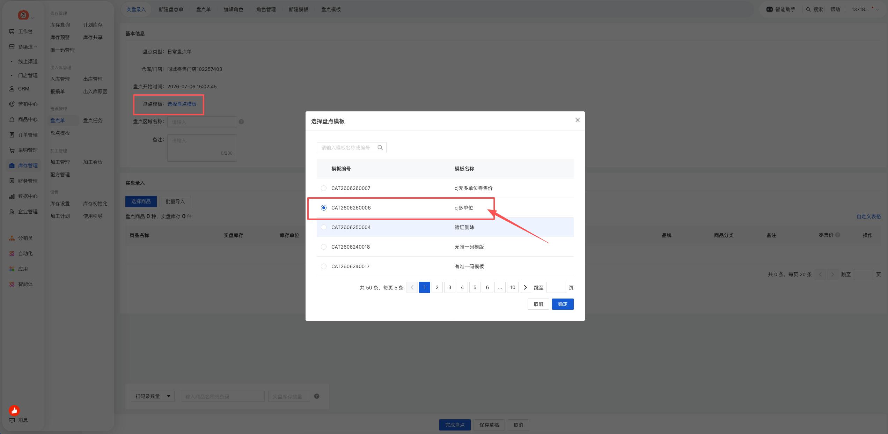
Task: Select radio button for CAT2606260007
Action: 324,188
